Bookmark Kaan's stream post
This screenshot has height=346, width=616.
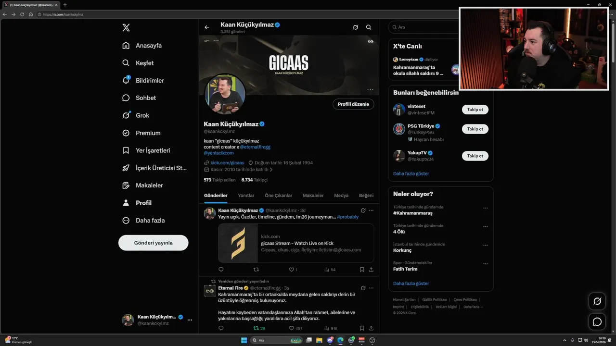(x=362, y=270)
